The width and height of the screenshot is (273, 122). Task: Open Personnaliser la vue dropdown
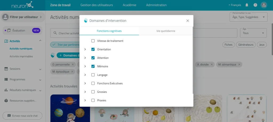click(x=248, y=17)
